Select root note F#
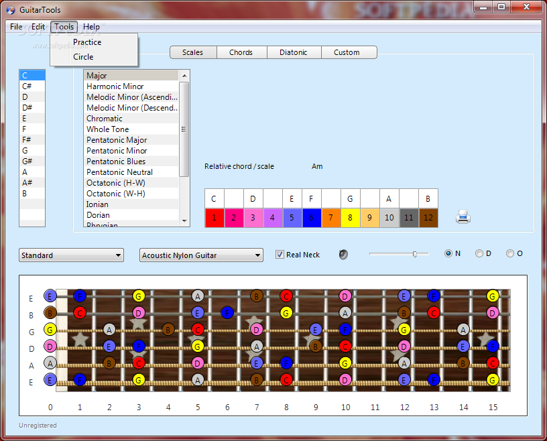547x441 pixels. pos(32,139)
